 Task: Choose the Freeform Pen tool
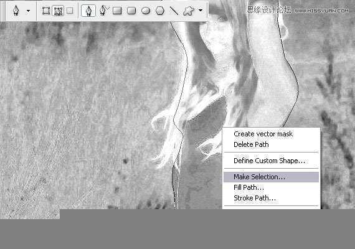(103, 11)
